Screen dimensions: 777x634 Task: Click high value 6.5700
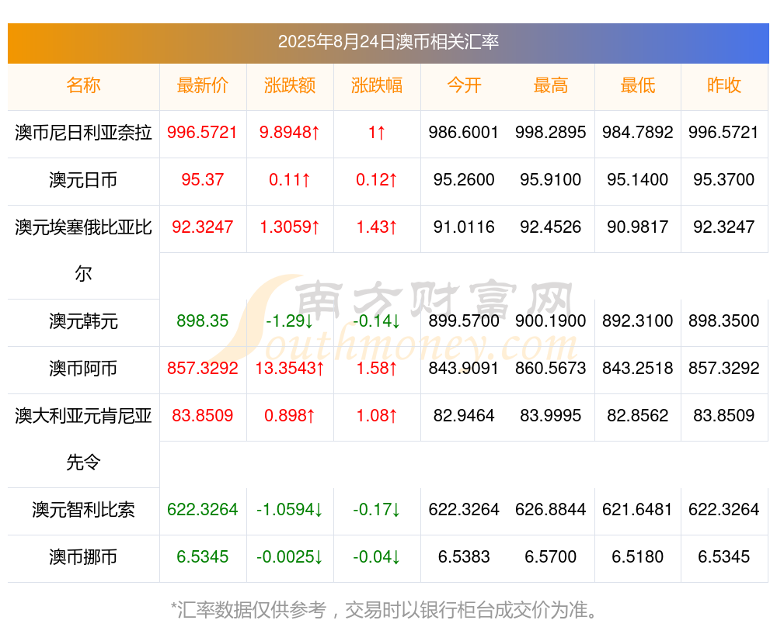(551, 557)
